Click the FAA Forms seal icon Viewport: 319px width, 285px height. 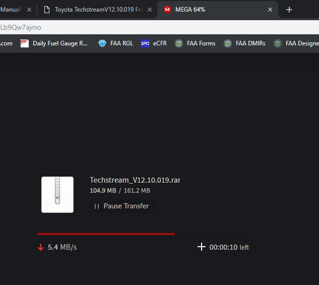[179, 43]
